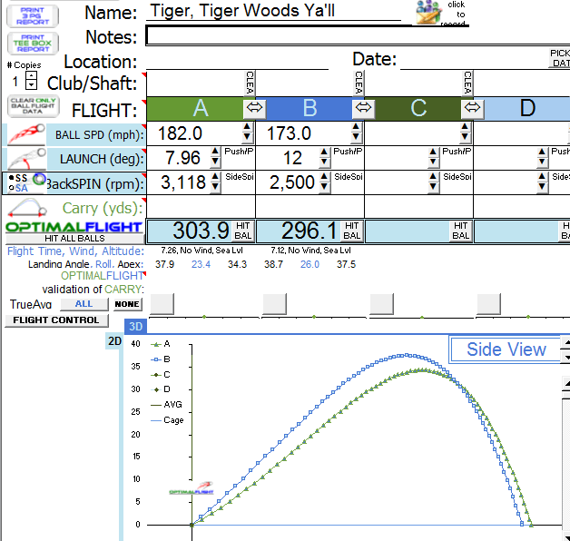Click the Location field

click(237, 60)
